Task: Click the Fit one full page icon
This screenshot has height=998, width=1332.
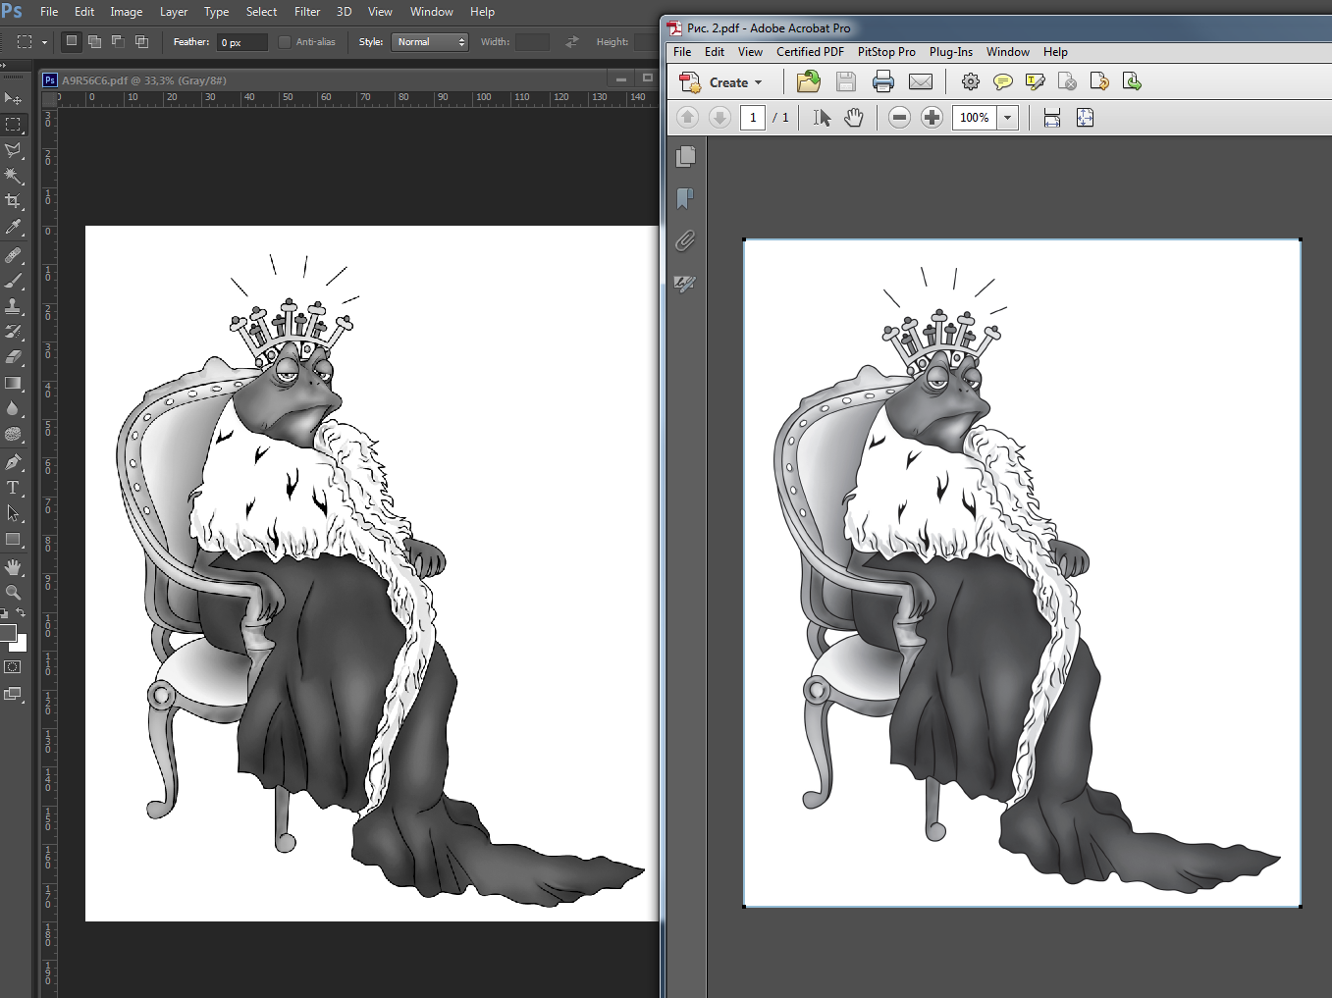Action: [x=1085, y=118]
